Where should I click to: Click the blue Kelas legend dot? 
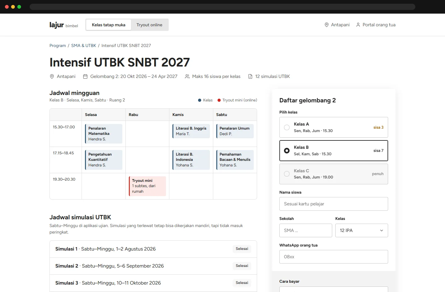coord(200,100)
